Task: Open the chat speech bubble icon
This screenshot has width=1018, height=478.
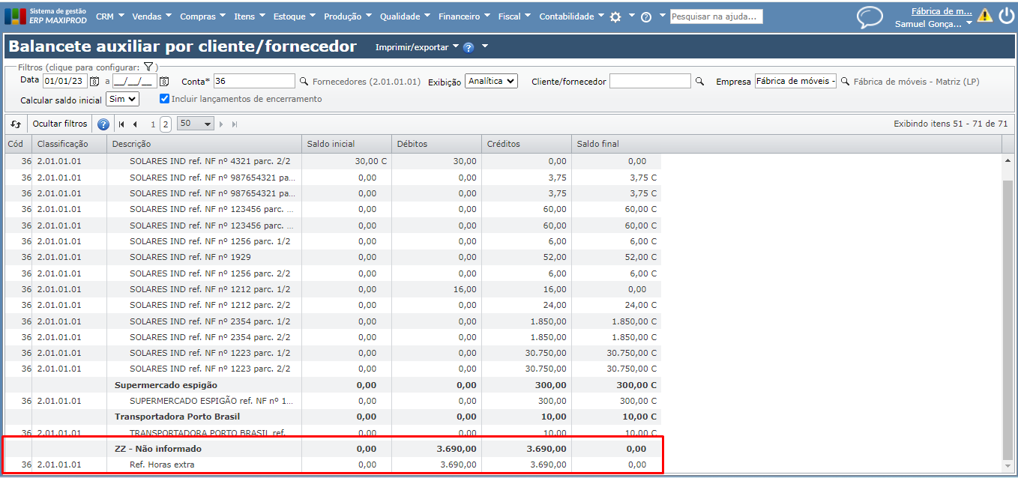Action: tap(870, 17)
